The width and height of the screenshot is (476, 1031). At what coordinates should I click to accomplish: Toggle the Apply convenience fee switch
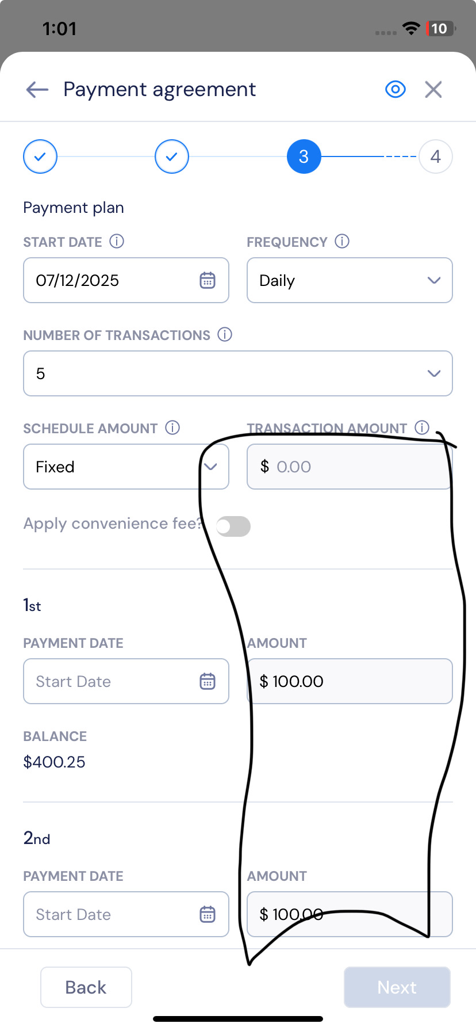click(233, 526)
